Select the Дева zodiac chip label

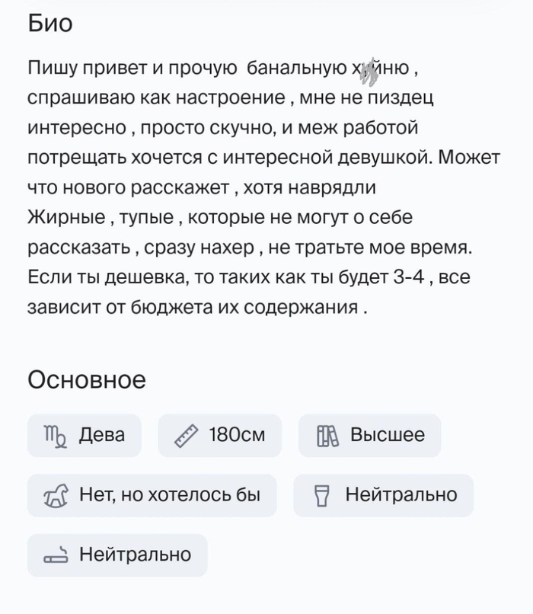(x=101, y=436)
